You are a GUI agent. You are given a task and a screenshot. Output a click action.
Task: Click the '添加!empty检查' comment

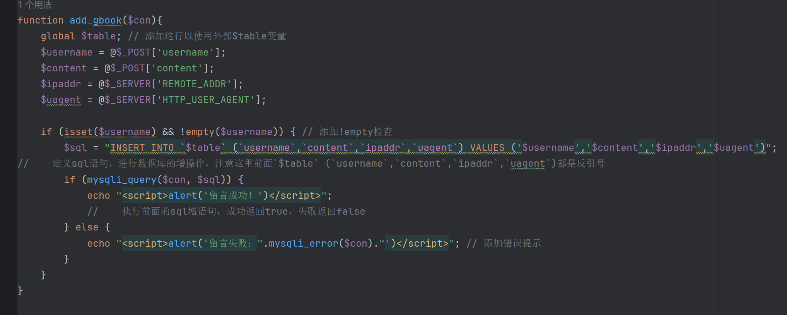[x=347, y=132]
